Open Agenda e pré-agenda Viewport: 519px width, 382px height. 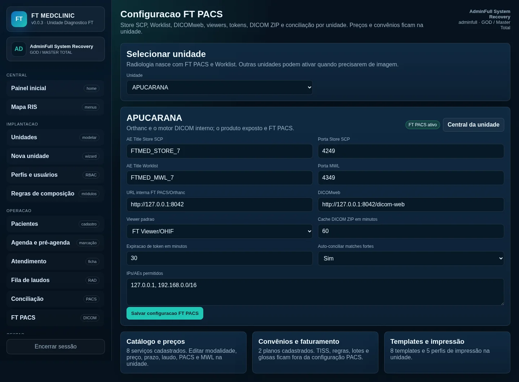pos(55,243)
